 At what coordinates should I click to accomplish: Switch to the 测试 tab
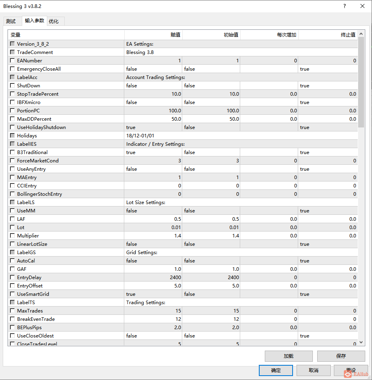point(11,21)
